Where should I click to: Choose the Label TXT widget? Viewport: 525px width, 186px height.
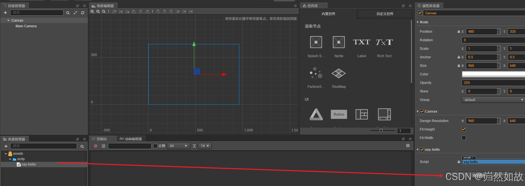tap(362, 42)
